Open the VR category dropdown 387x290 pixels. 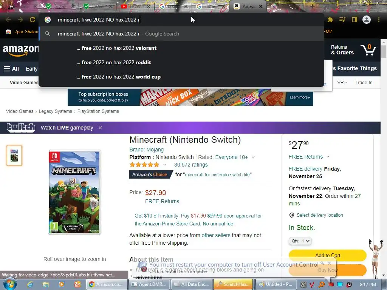click(342, 83)
